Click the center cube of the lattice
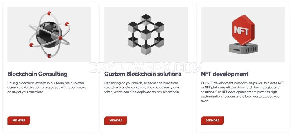Screen dimensions: 292x135 146,34
